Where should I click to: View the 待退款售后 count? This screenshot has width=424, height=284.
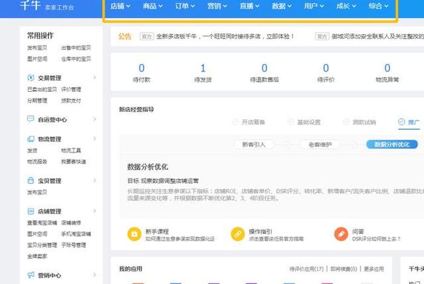[264, 68]
